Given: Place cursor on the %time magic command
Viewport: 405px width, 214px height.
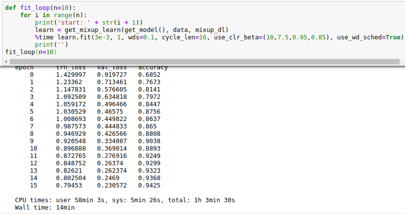Looking at the screenshot, I should click(44, 37).
